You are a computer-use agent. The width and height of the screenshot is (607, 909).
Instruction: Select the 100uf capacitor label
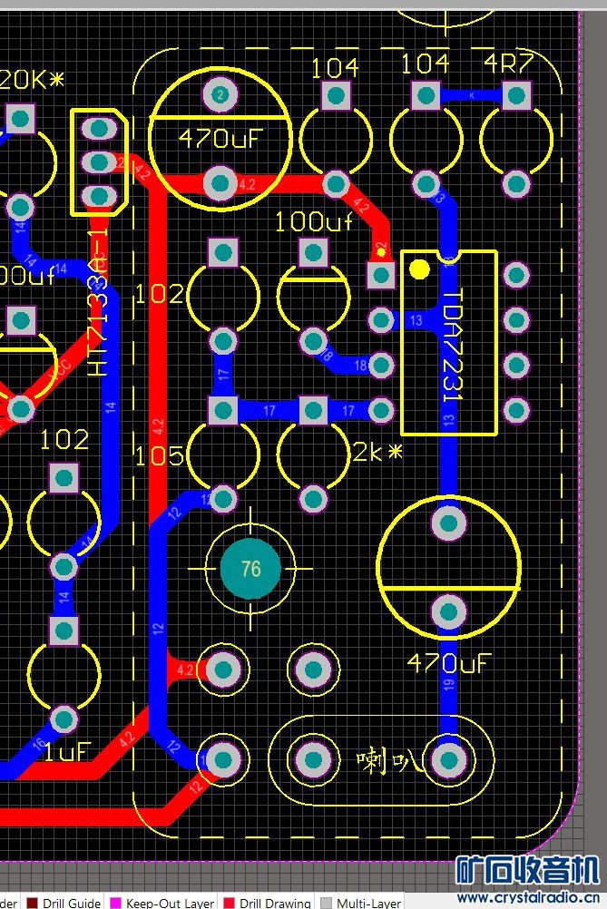pos(314,221)
